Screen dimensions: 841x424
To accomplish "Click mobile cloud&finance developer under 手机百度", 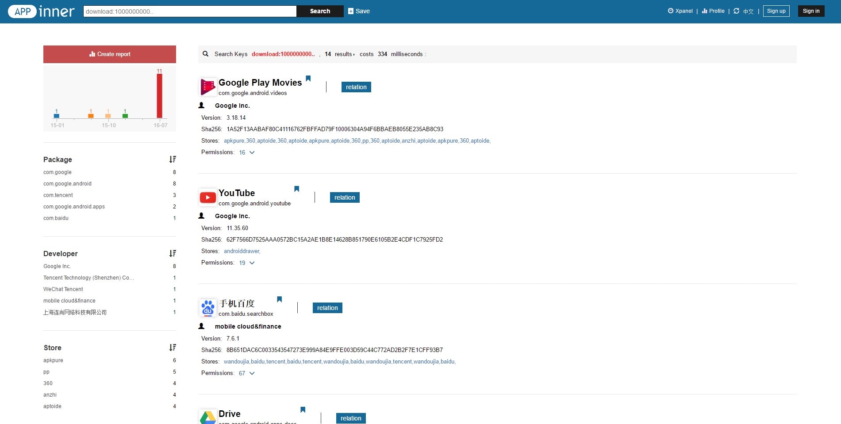I will (x=248, y=326).
